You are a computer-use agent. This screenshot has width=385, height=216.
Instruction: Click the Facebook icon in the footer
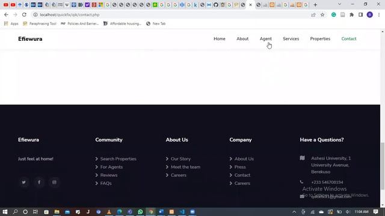click(39, 182)
